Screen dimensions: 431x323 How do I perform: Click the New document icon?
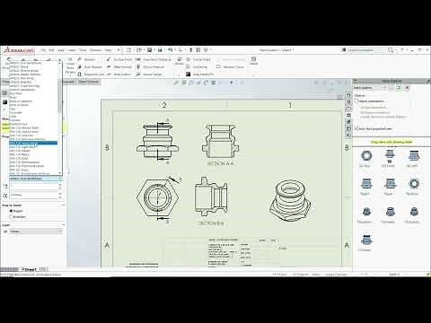tap(128, 50)
